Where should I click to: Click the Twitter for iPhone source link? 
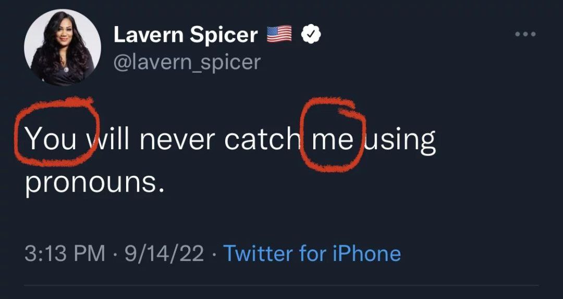tap(312, 254)
